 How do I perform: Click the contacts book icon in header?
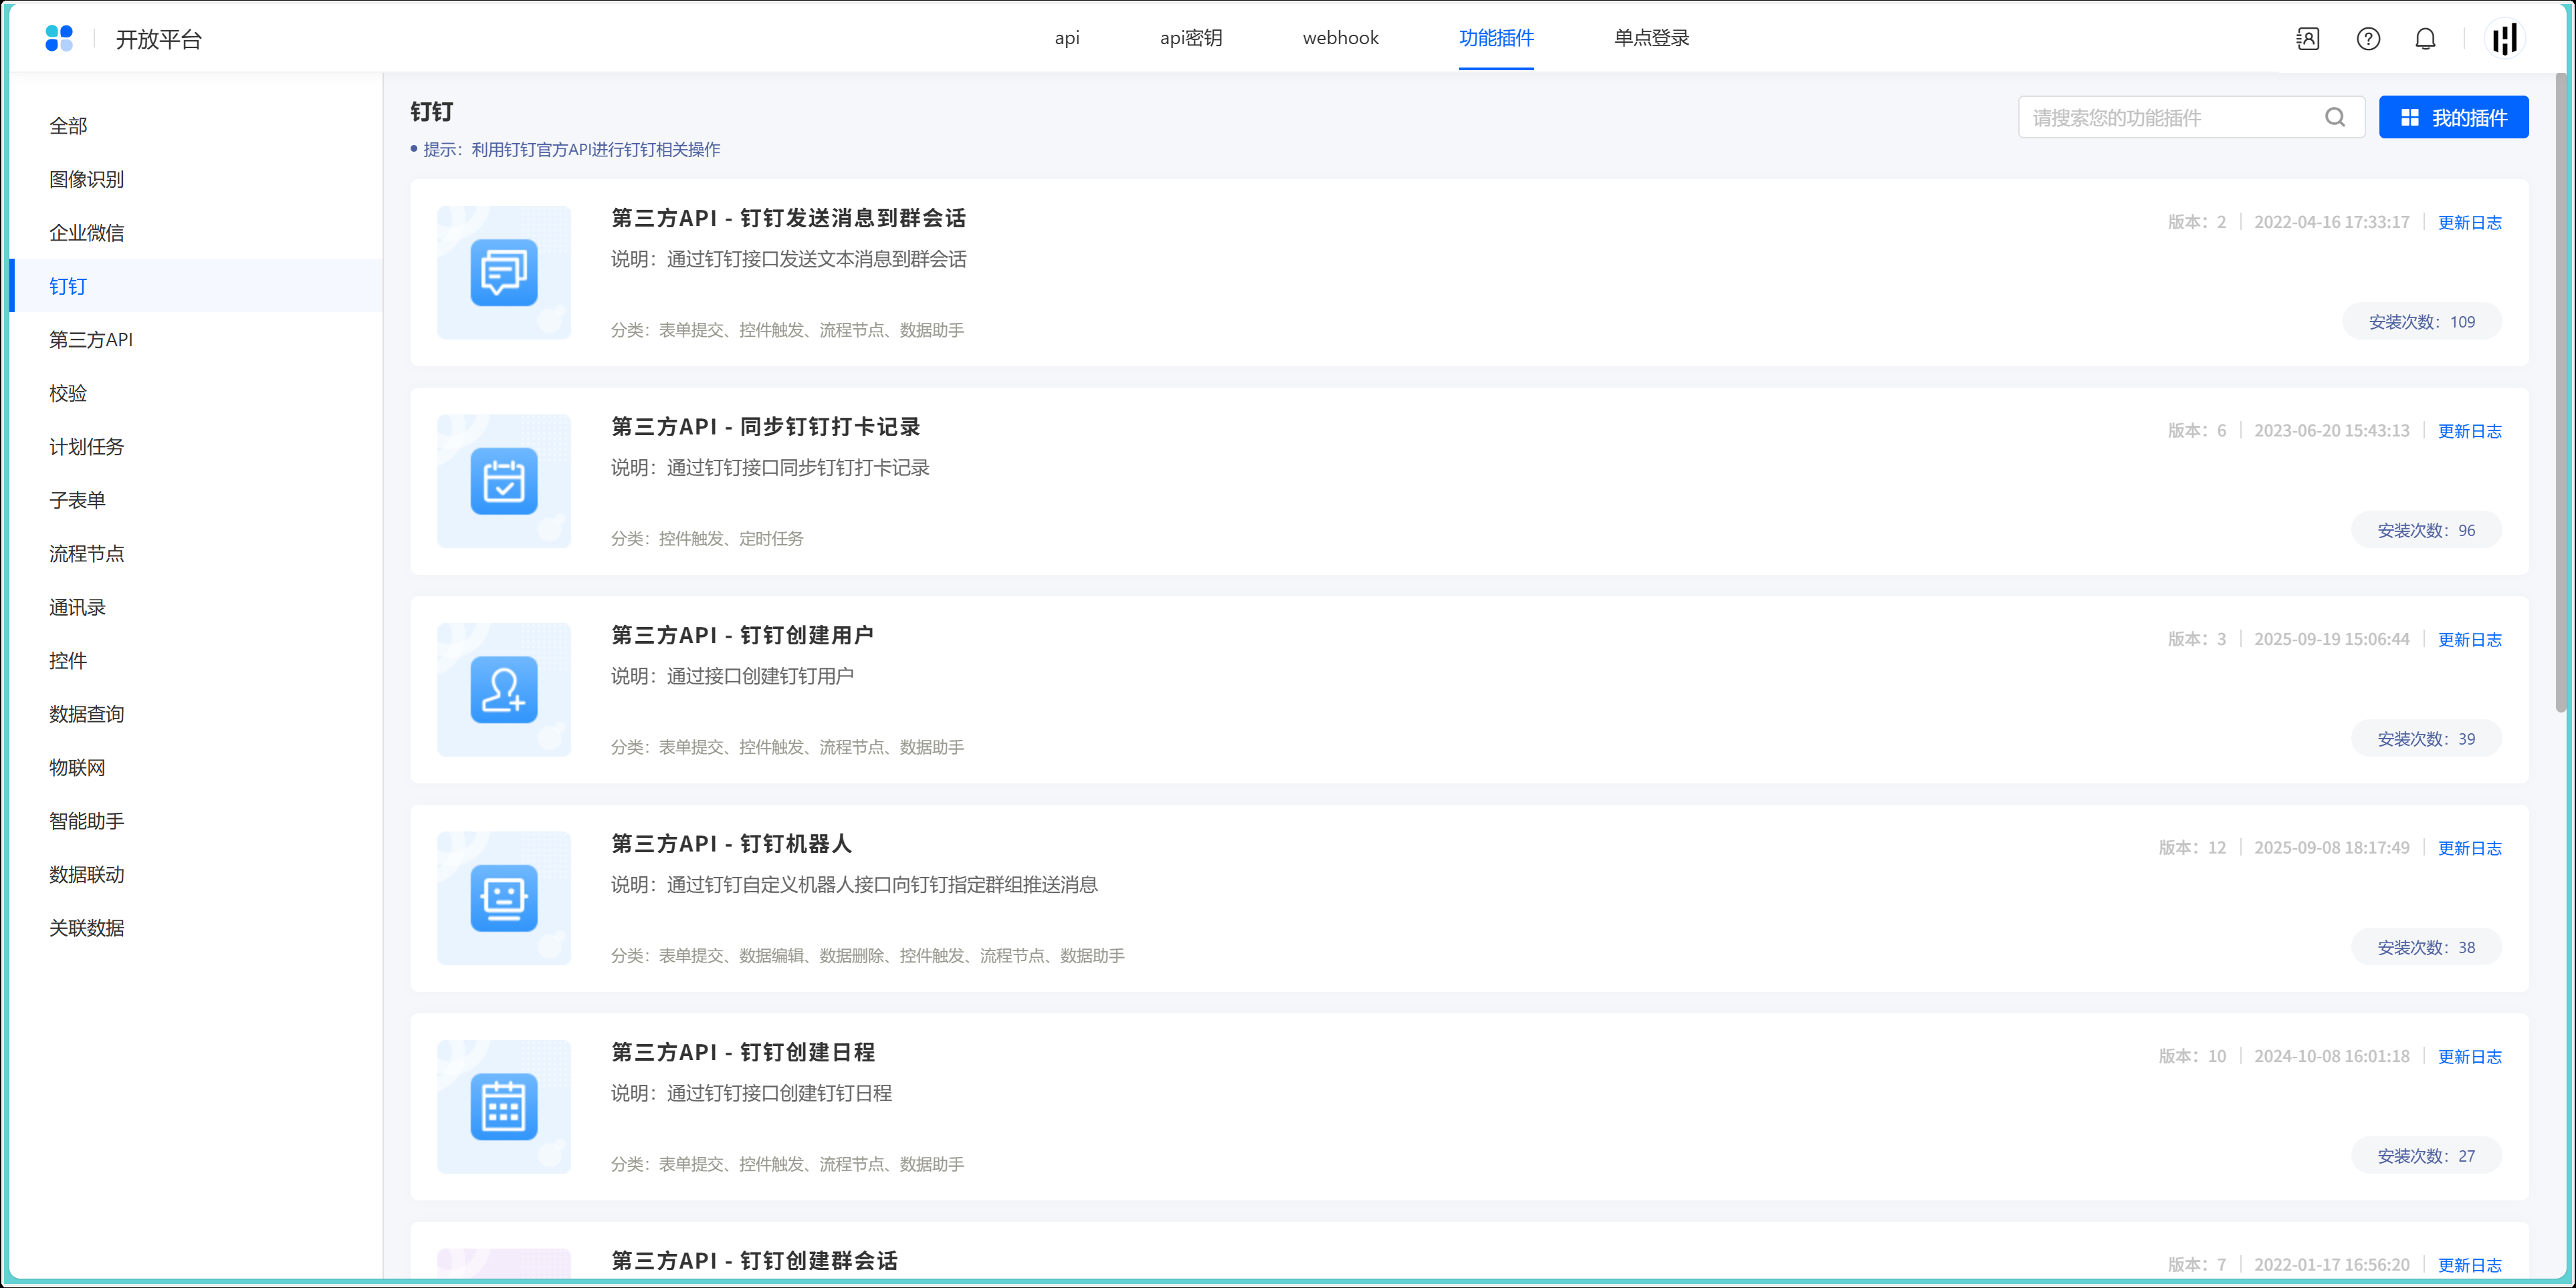click(2307, 39)
